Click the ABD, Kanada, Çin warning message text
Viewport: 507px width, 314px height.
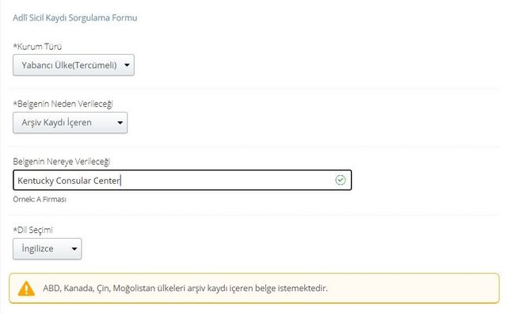tap(185, 288)
